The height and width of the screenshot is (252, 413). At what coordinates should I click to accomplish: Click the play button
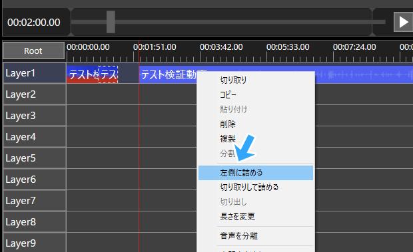pos(403,22)
